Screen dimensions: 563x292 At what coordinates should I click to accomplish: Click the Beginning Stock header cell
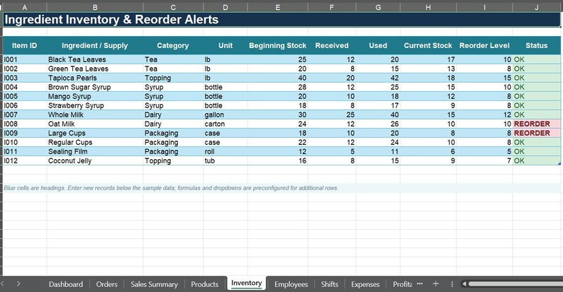click(277, 45)
